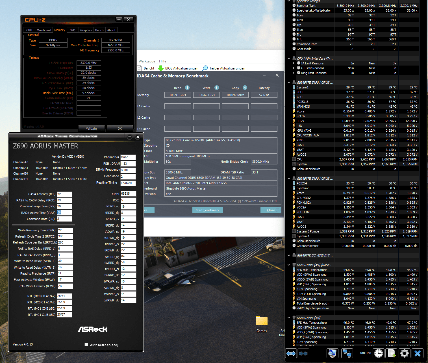Viewport: 428px width, 363px height.
Task: Open HWiNFO sensor settings gear
Action: pyautogui.click(x=405, y=353)
